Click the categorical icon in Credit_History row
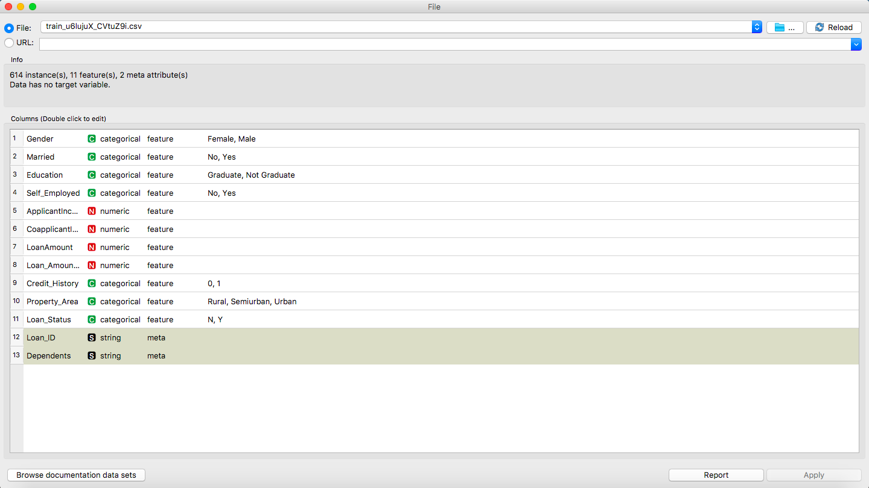Viewport: 869px width, 488px height. (92, 283)
